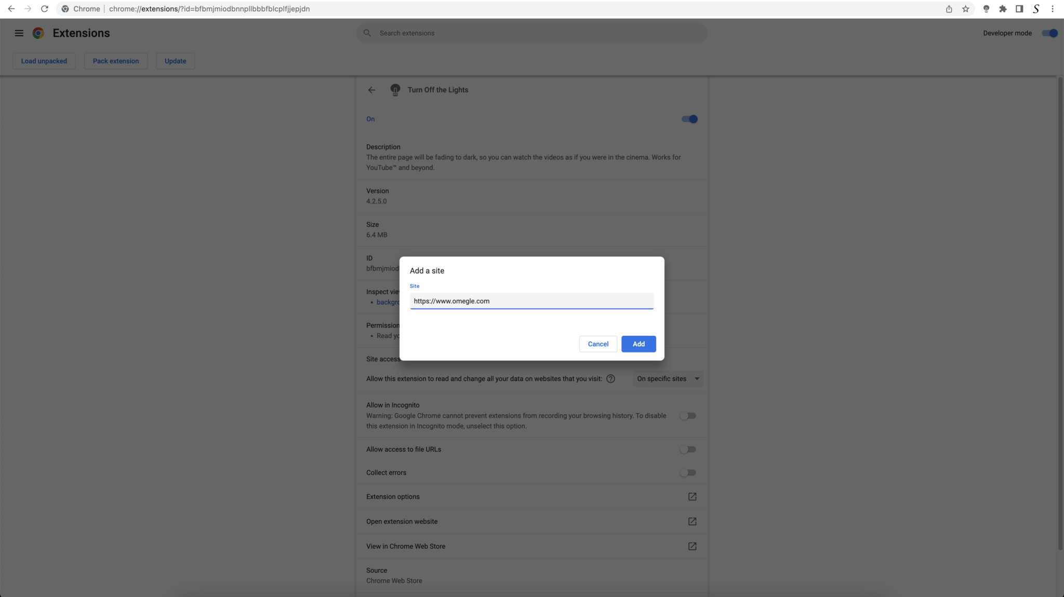Open Chrome's three-dot menu
Viewport: 1064px width, 597px height.
point(1052,9)
